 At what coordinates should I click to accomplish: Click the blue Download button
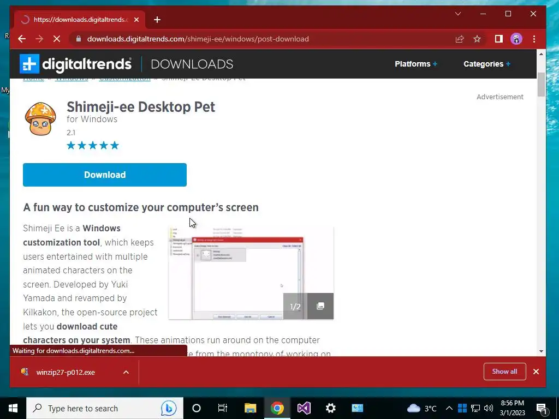[105, 175]
